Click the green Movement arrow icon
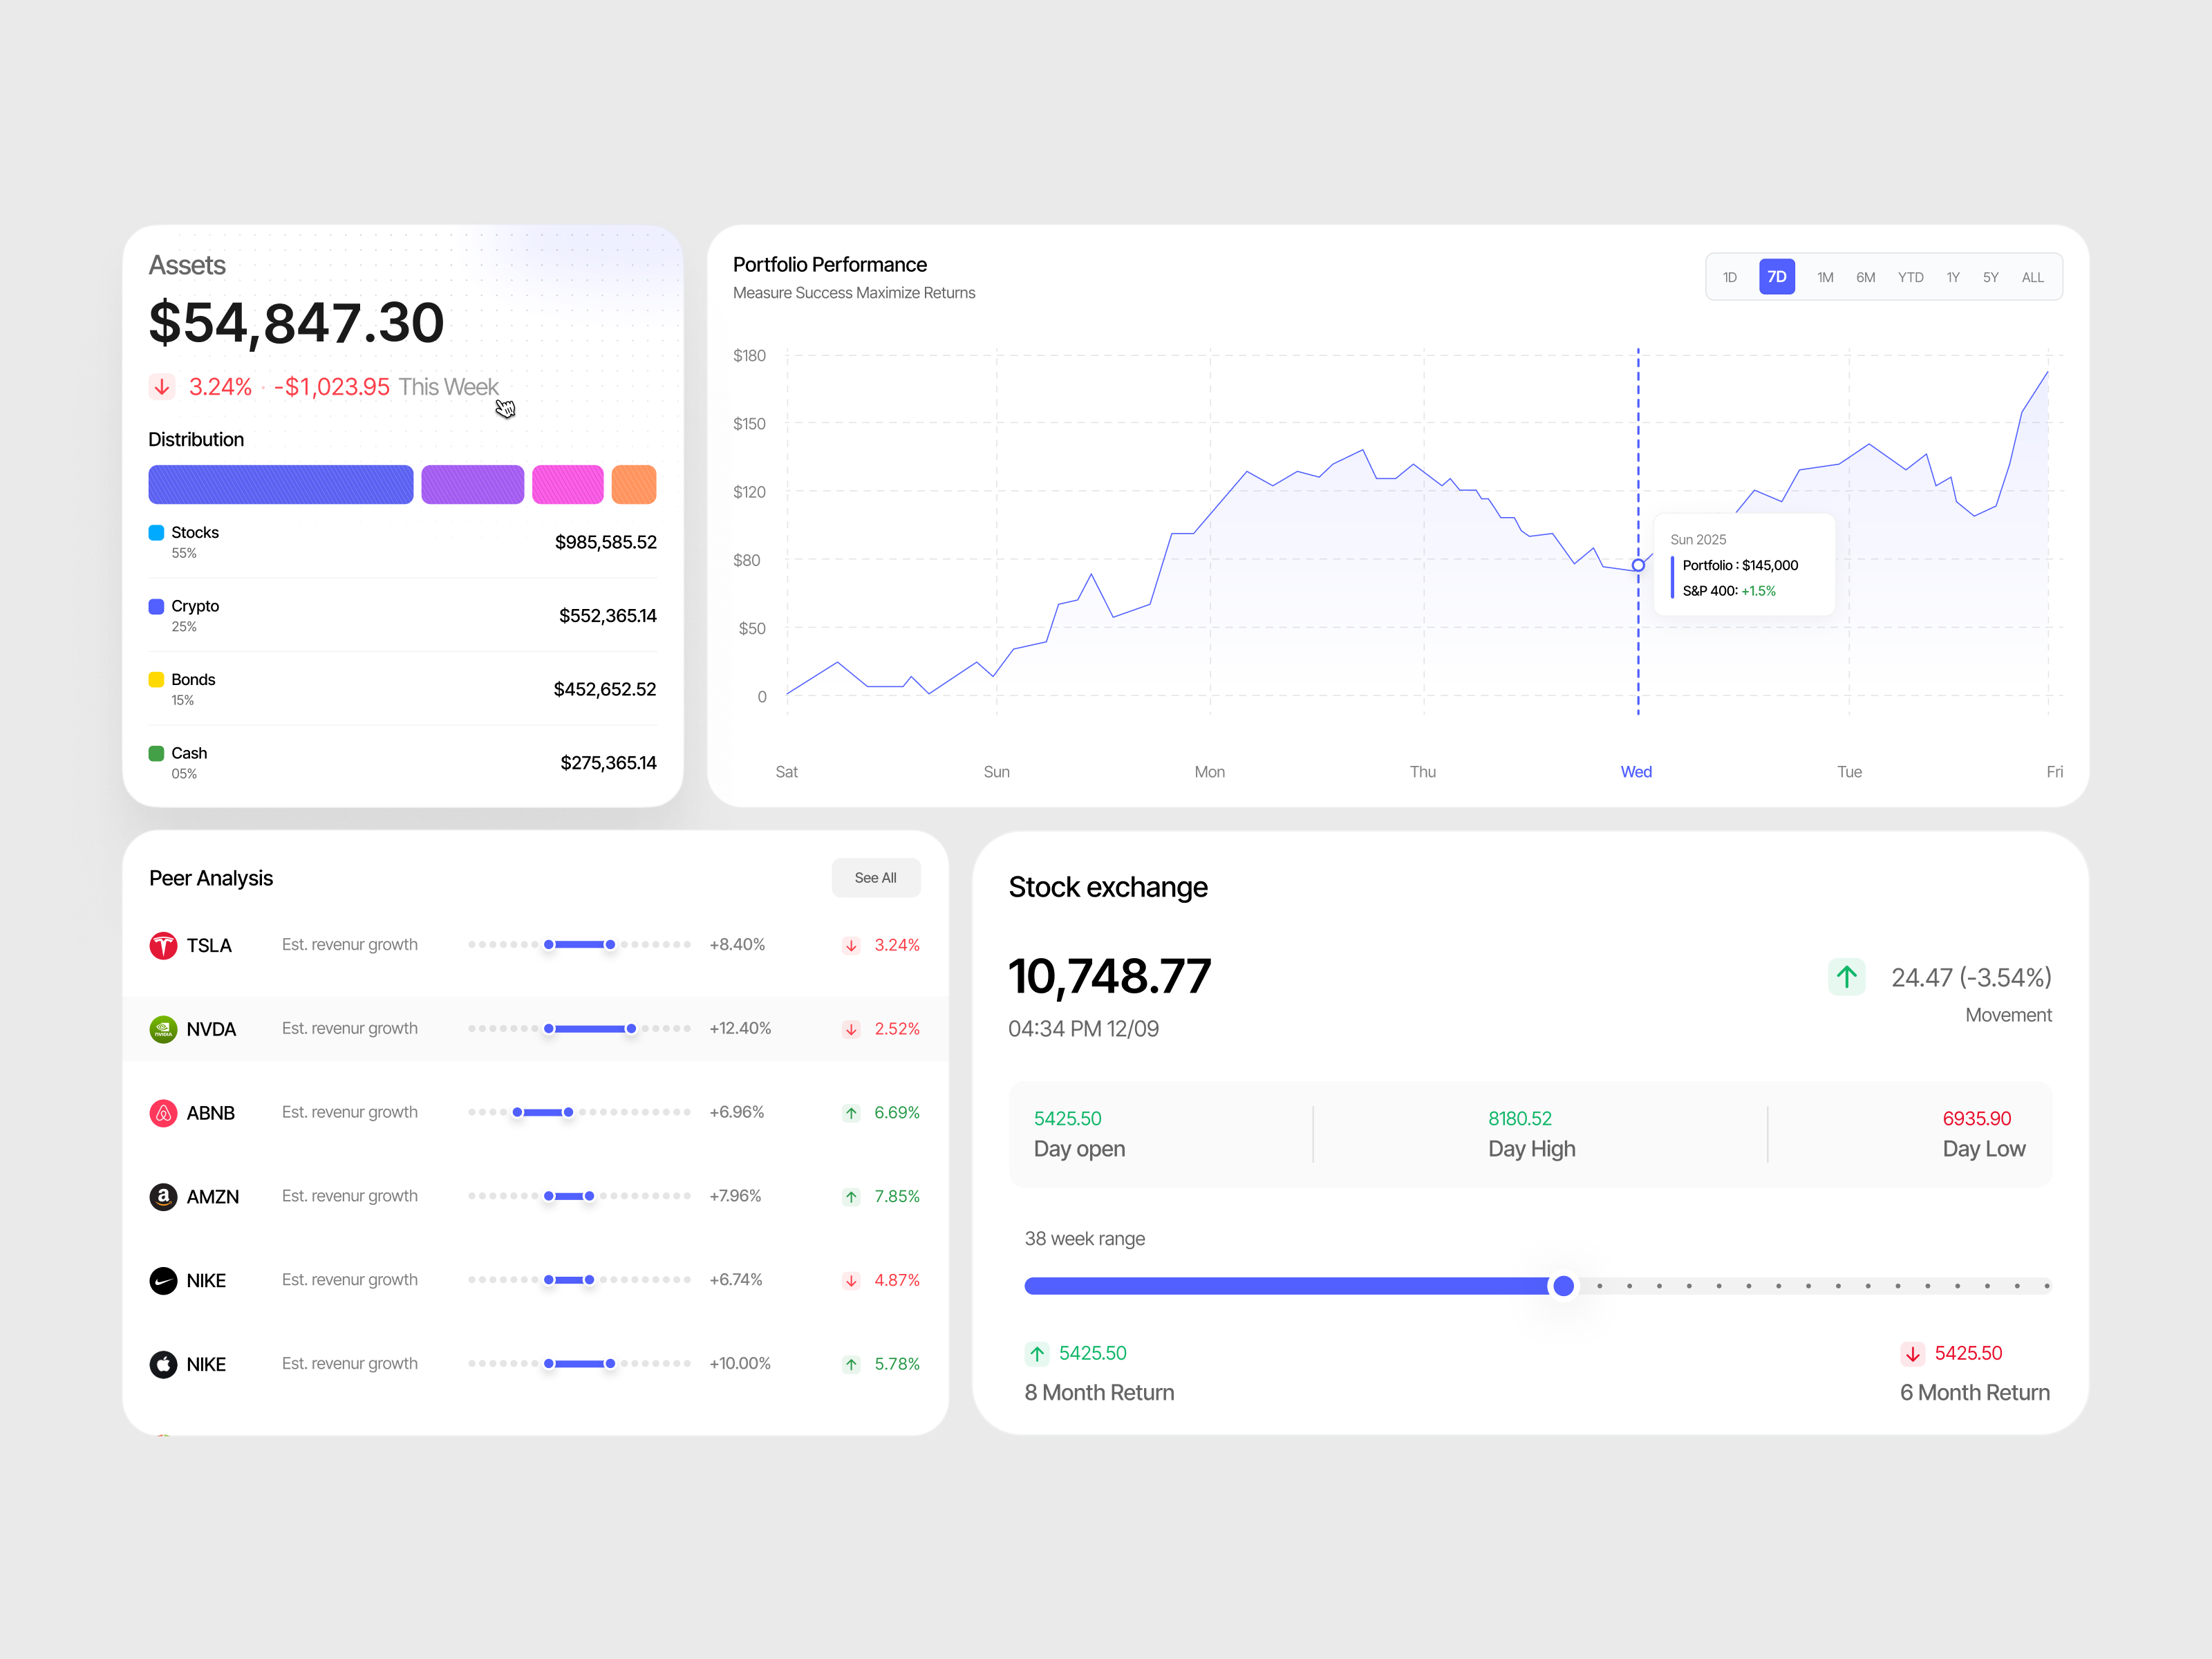This screenshot has width=2212, height=1659. (1847, 977)
